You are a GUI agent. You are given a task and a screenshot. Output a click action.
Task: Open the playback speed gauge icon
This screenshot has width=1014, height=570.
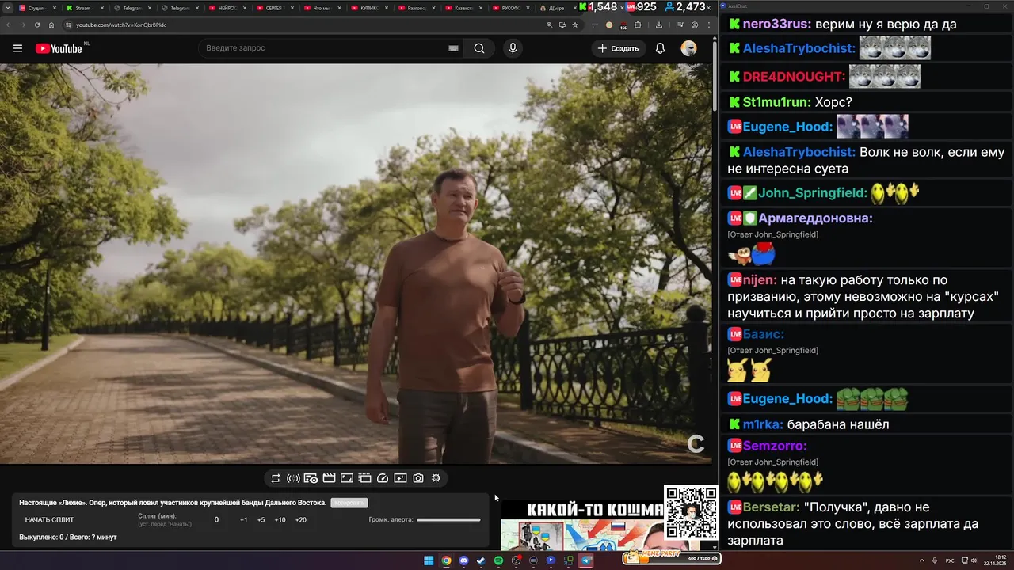point(383,478)
